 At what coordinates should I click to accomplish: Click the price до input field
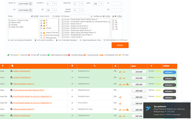tap(117, 10)
